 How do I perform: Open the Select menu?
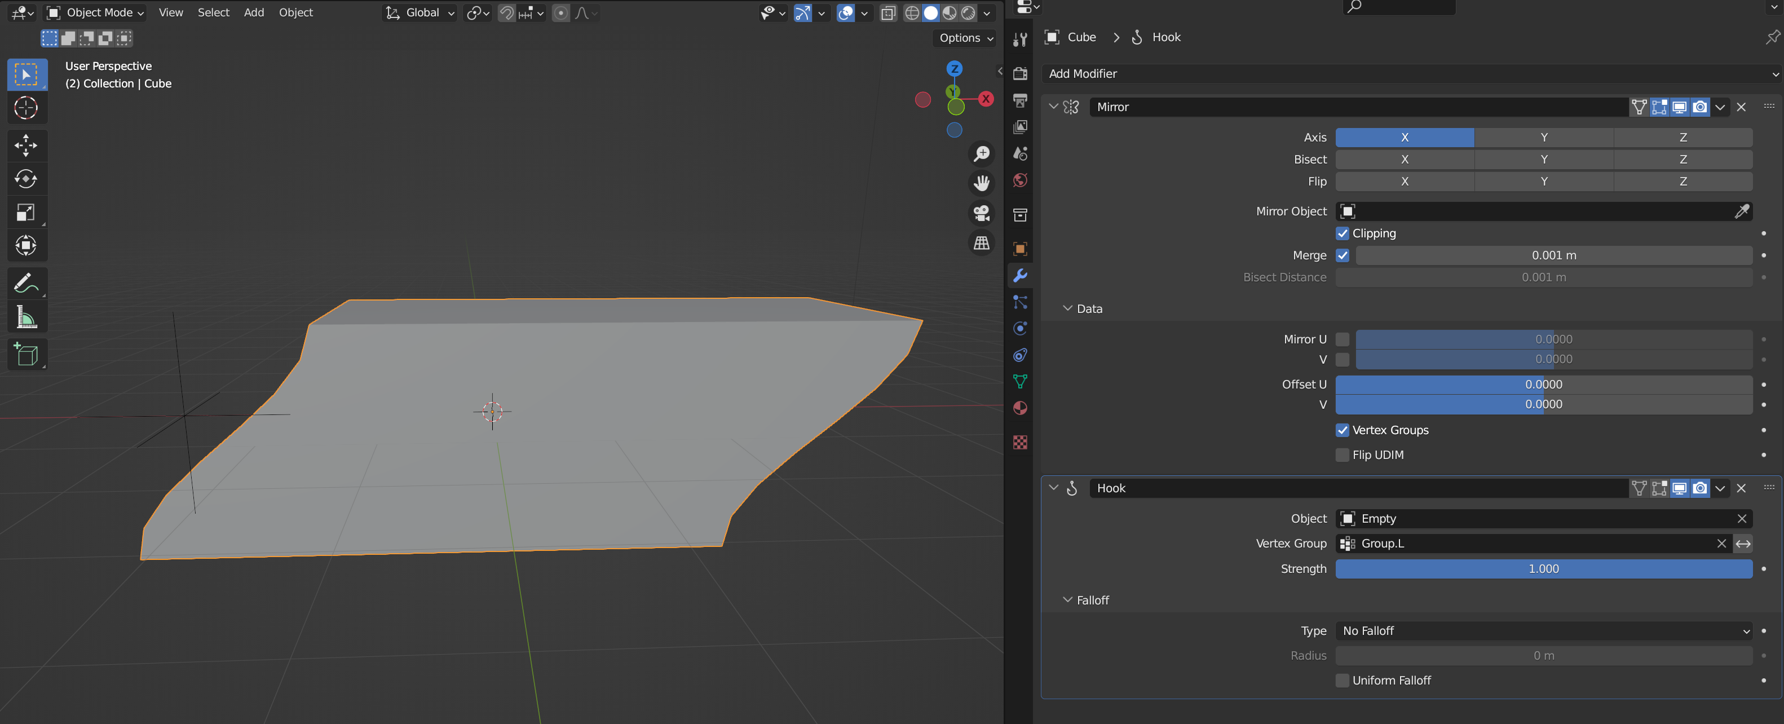pos(213,12)
